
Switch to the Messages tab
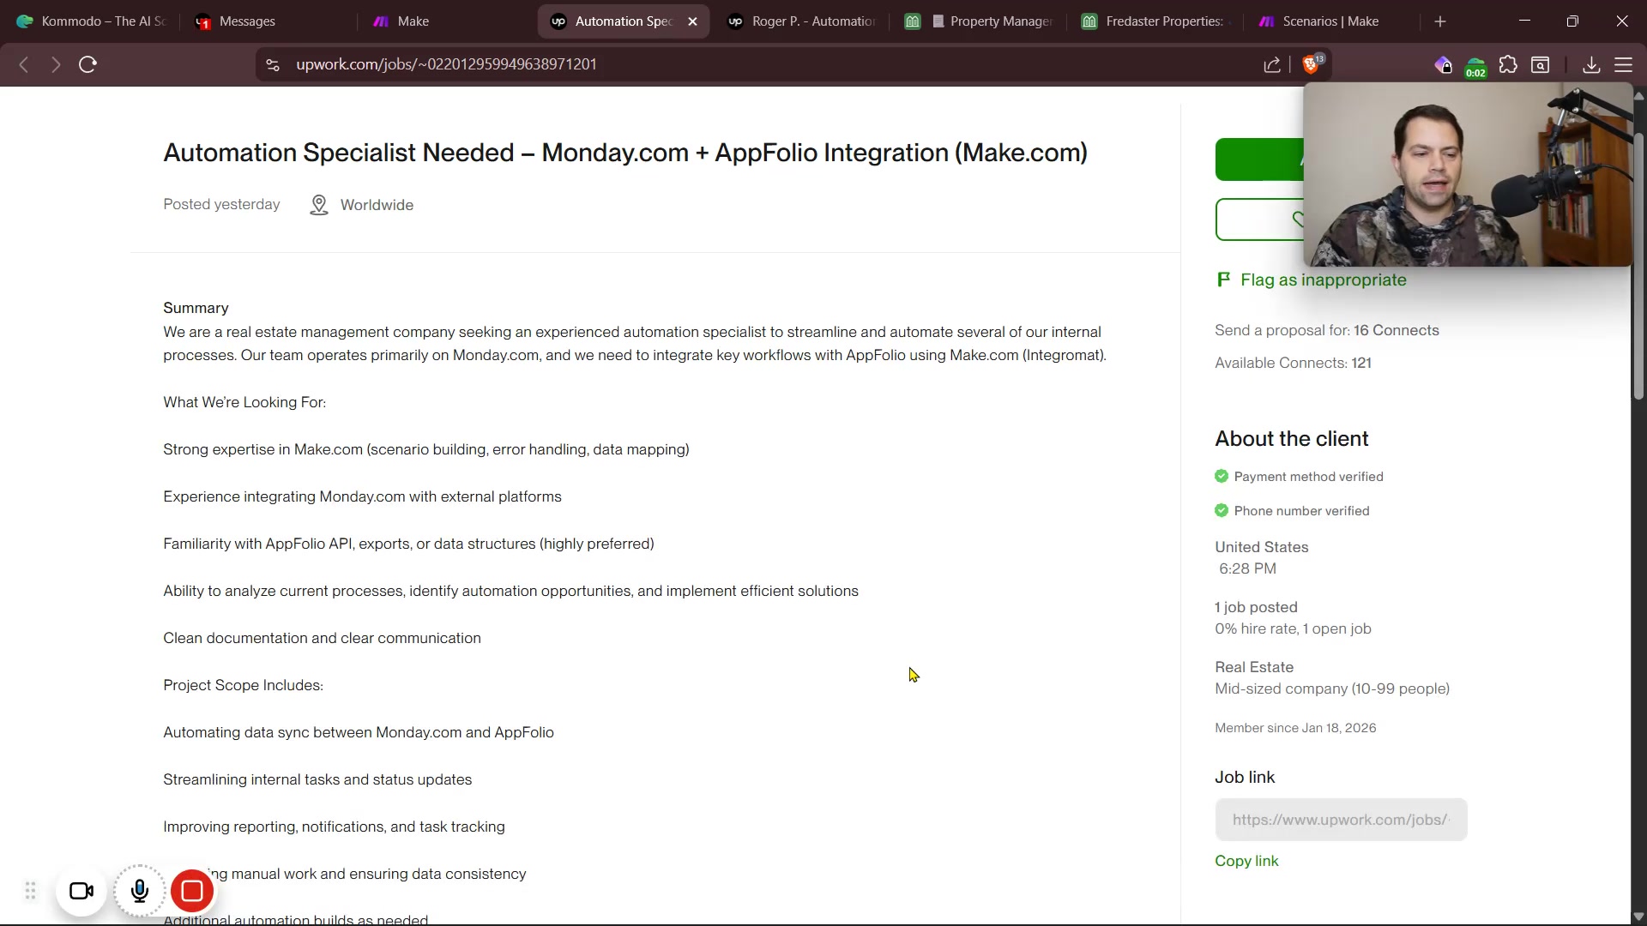click(247, 21)
